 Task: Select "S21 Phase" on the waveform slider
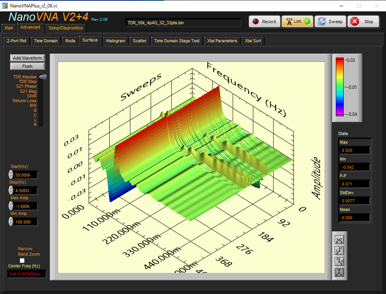click(26, 86)
